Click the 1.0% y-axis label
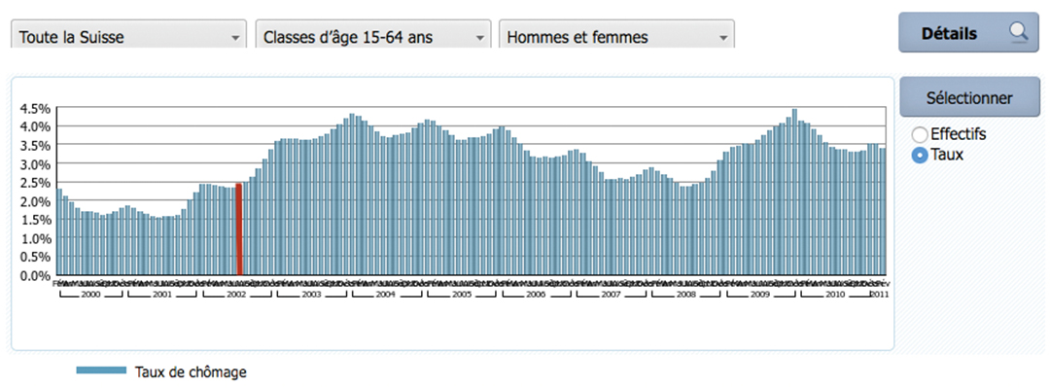 point(37,238)
